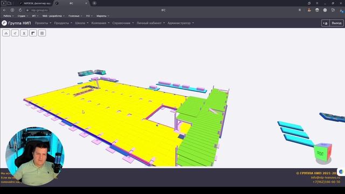This screenshot has height=194, width=345.
Task: Click the X-marked viewer tool button
Action: [x=24, y=33]
